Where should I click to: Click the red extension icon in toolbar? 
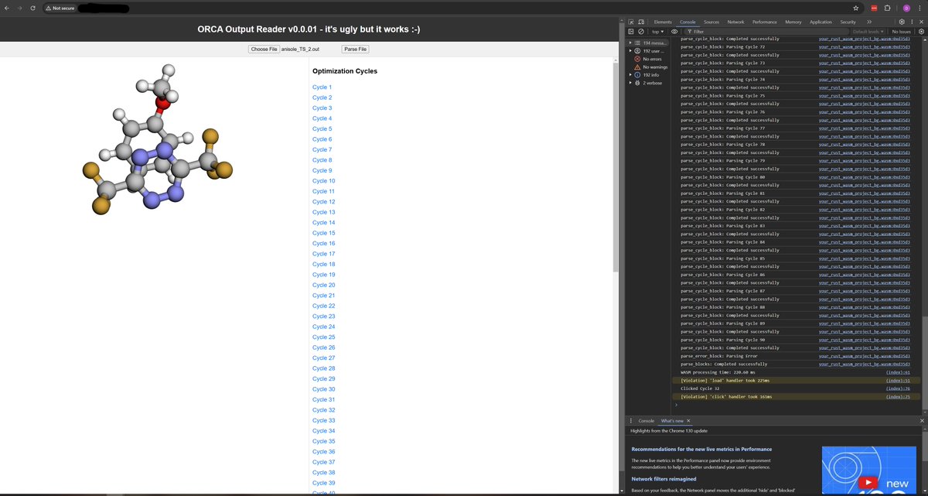click(x=875, y=8)
